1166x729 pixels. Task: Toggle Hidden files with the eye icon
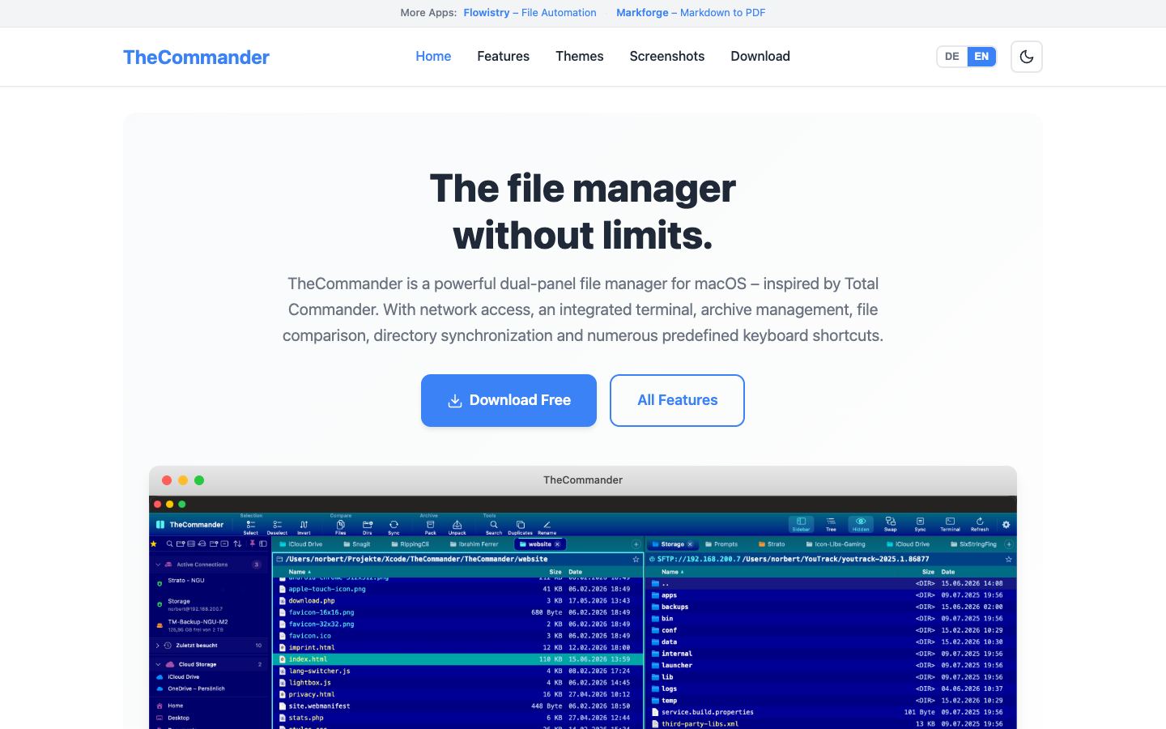click(x=861, y=524)
